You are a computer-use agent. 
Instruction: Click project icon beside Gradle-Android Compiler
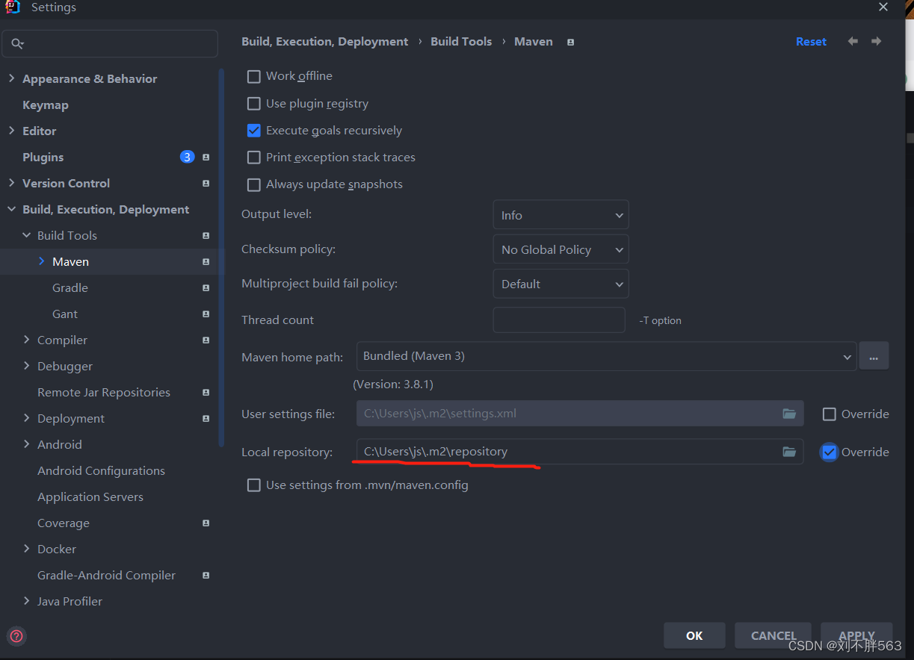point(206,575)
